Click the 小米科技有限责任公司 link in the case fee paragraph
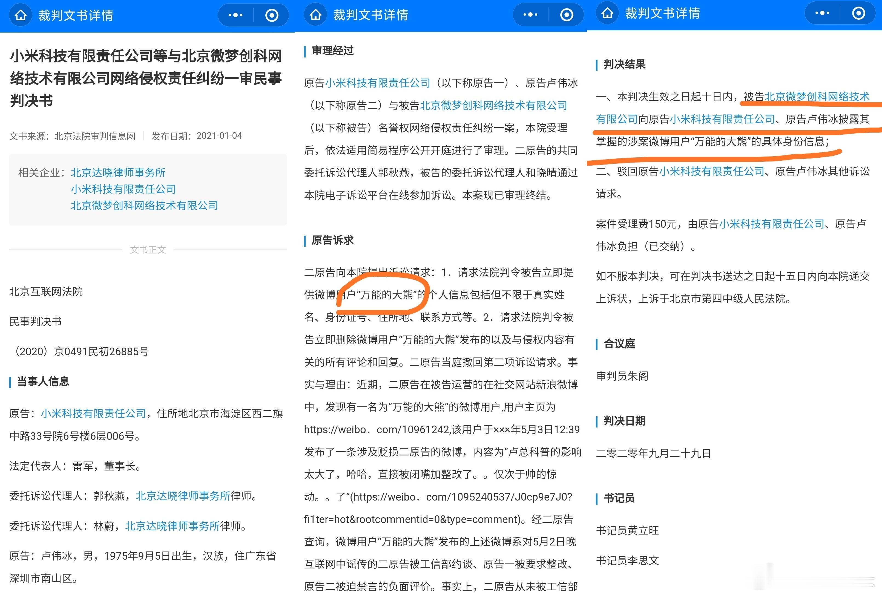Screen dimensions: 882x598 click(772, 224)
